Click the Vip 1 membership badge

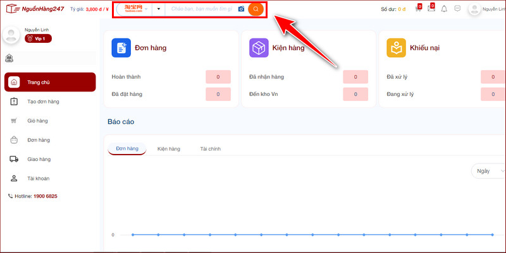pyautogui.click(x=39, y=39)
